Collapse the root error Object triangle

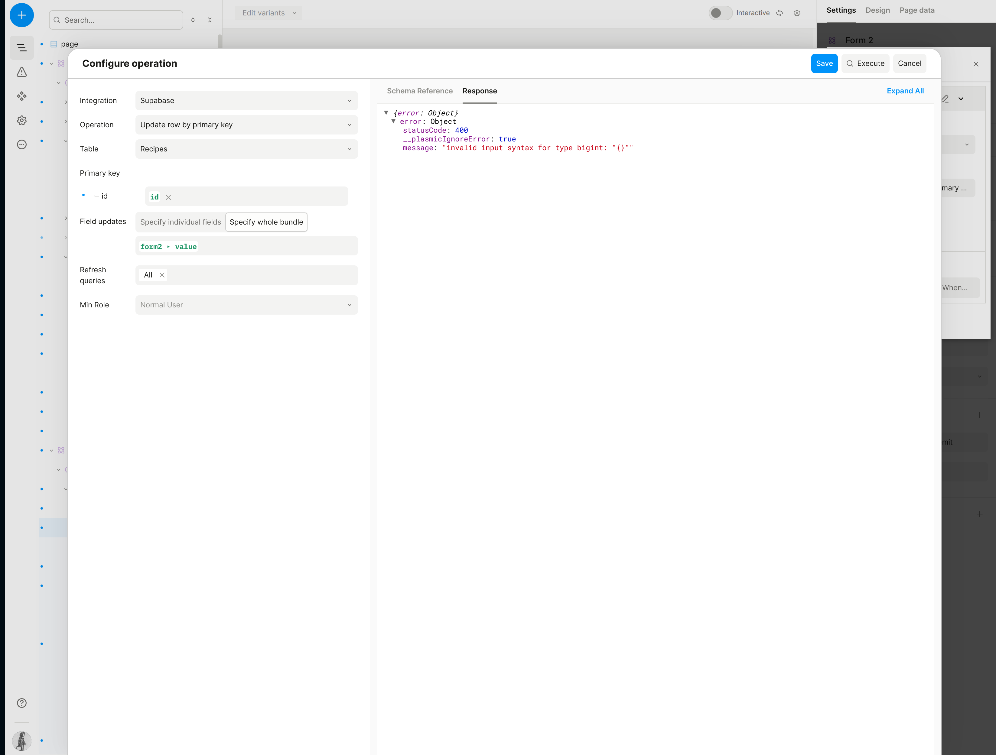pyautogui.click(x=386, y=112)
